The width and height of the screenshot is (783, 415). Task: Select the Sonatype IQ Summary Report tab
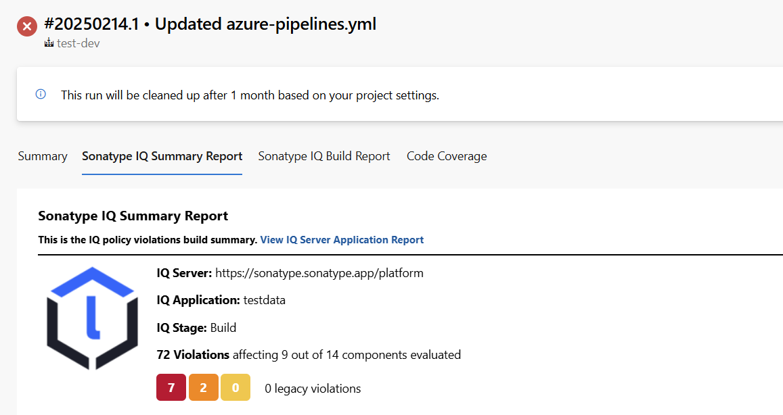click(x=162, y=156)
